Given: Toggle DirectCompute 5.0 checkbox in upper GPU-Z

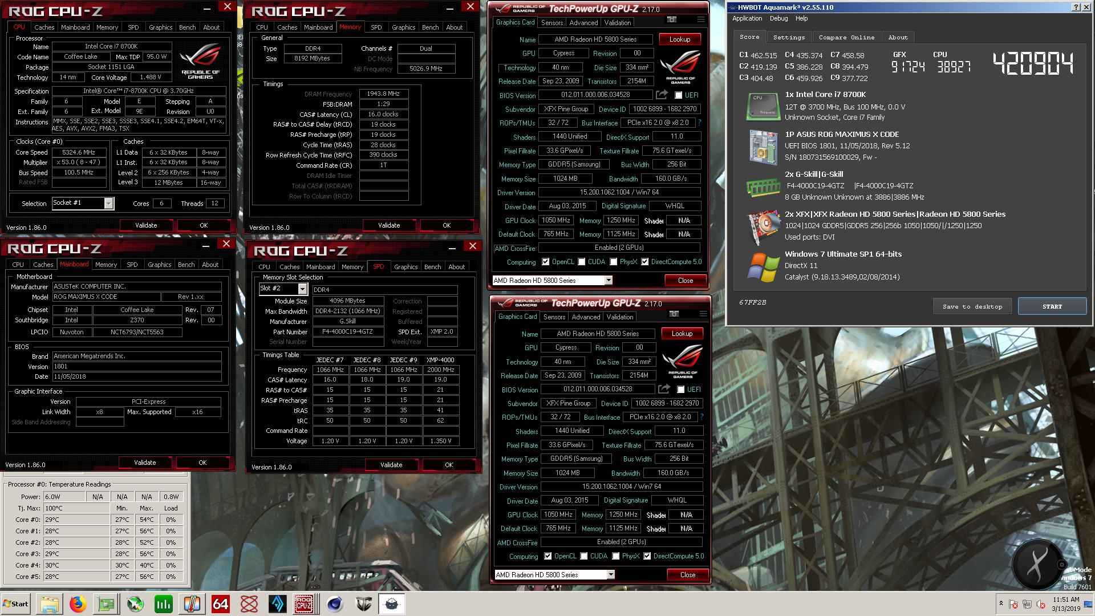Looking at the screenshot, I should 645,262.
